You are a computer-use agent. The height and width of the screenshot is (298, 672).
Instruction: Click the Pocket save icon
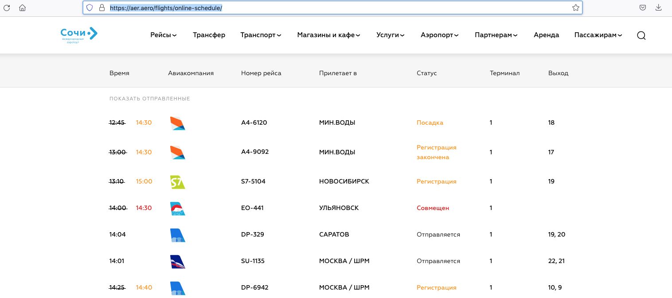click(642, 8)
